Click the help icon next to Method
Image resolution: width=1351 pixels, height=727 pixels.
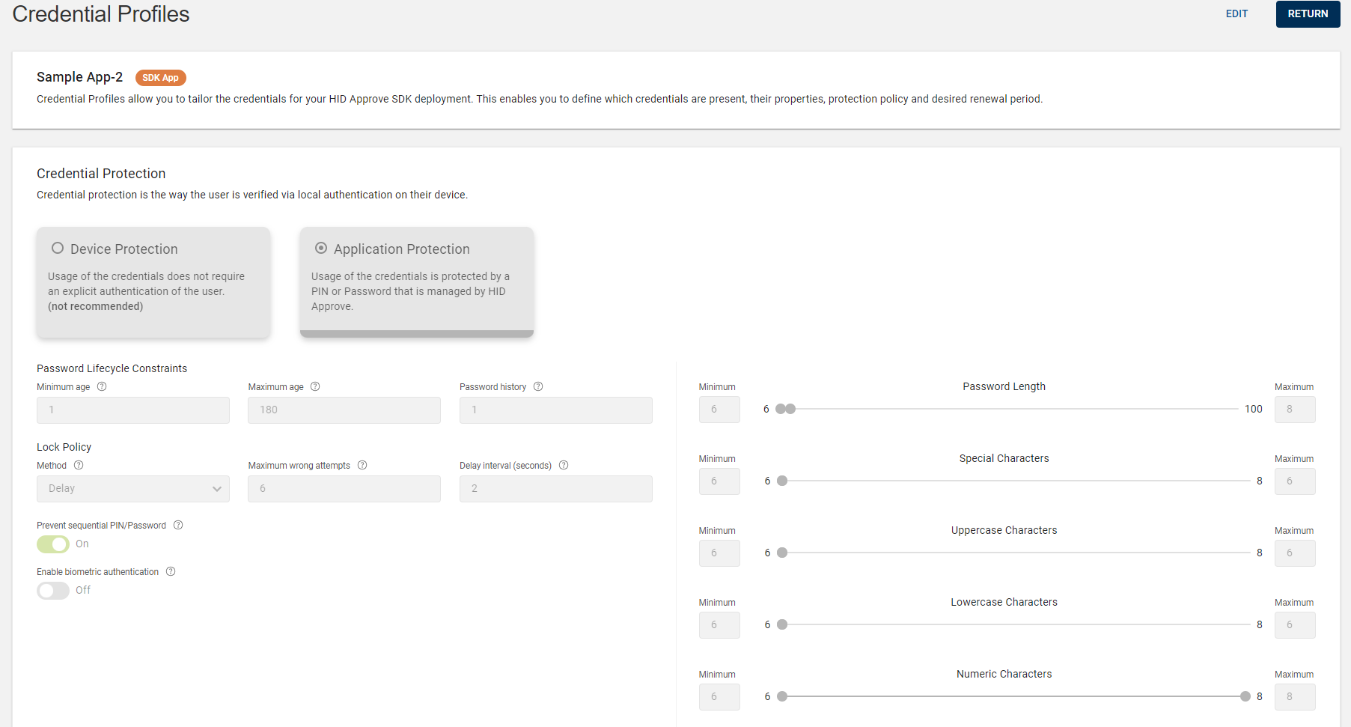[79, 466]
